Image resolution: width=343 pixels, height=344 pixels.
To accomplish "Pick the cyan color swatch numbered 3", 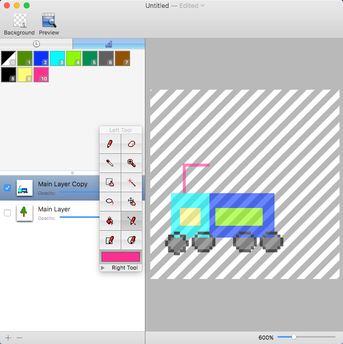I will pyautogui.click(x=57, y=58).
